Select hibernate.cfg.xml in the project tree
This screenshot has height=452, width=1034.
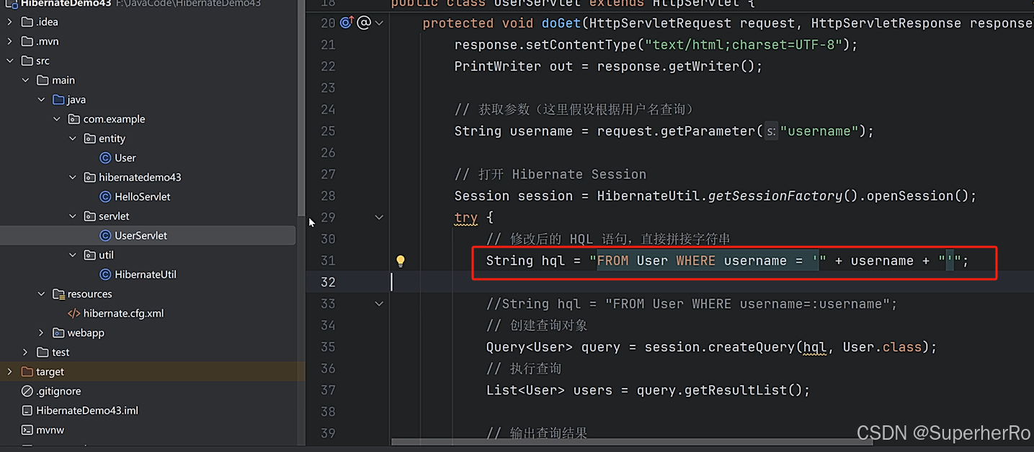click(123, 313)
